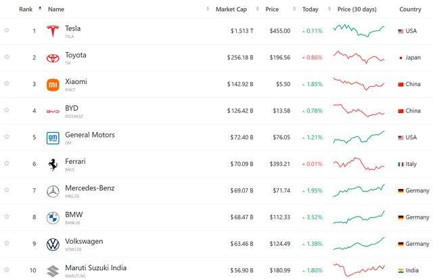Viewport: 433px width, 279px height.
Task: Click the Ferrari logo icon
Action: pos(53,165)
